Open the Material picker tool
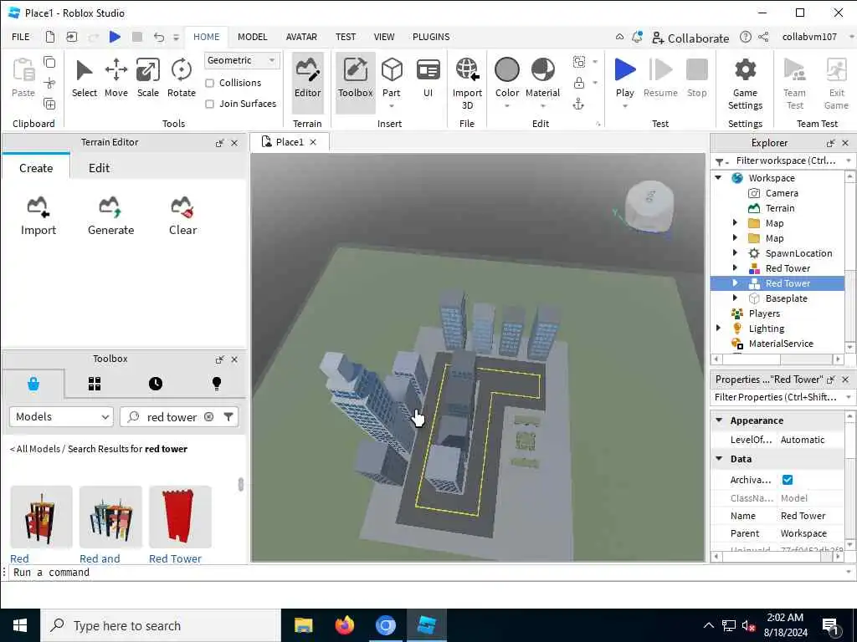 click(x=542, y=78)
